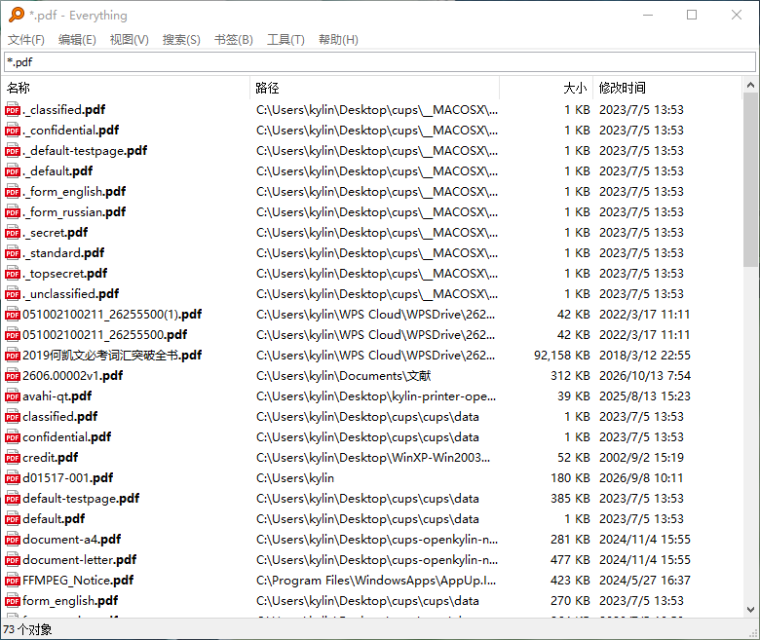Open the 搜索(S) menu
The width and height of the screenshot is (760, 640).
(181, 40)
